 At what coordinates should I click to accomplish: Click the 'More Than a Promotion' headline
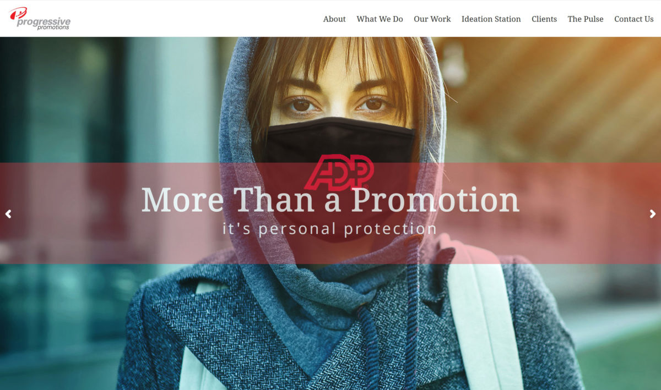click(330, 200)
